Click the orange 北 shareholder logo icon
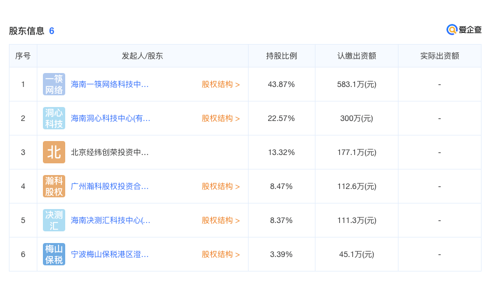 coord(54,152)
